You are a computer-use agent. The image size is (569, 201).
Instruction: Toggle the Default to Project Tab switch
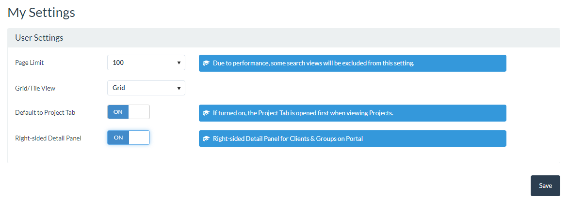click(129, 112)
